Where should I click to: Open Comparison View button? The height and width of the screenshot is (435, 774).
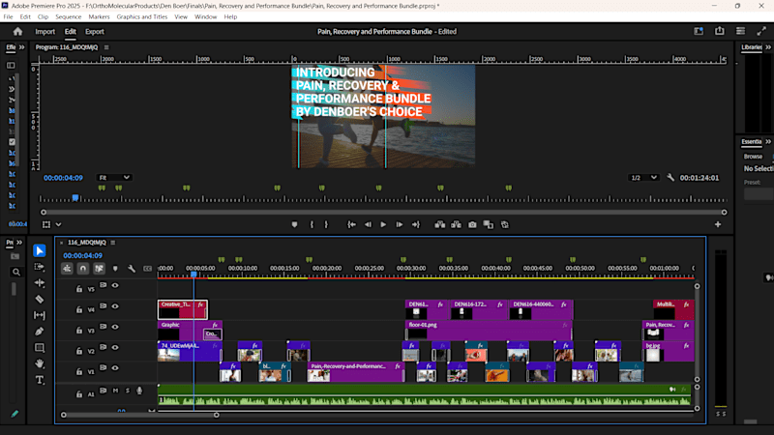pos(489,224)
